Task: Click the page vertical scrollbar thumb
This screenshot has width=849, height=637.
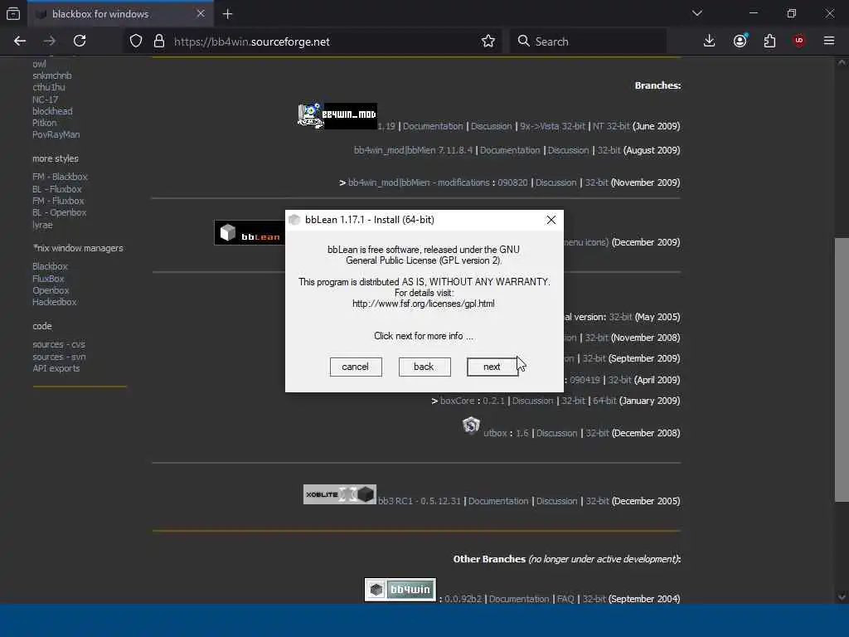Action: (842, 370)
